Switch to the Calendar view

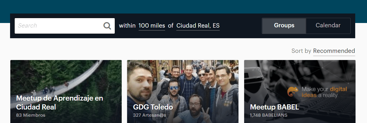(328, 26)
